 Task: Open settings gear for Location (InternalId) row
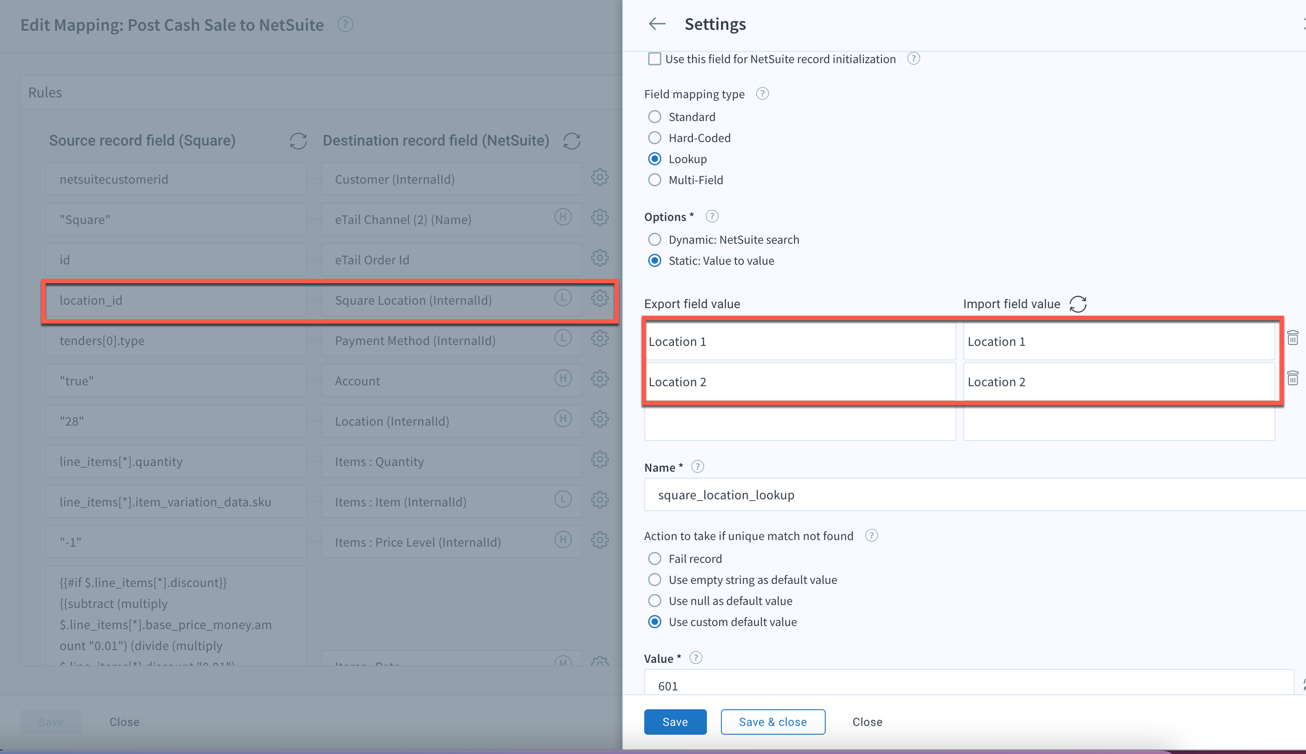coord(600,419)
